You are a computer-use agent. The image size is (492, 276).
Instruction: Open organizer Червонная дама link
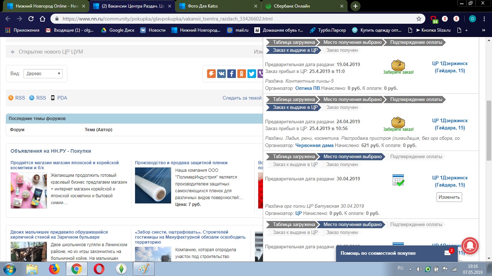pyautogui.click(x=314, y=145)
